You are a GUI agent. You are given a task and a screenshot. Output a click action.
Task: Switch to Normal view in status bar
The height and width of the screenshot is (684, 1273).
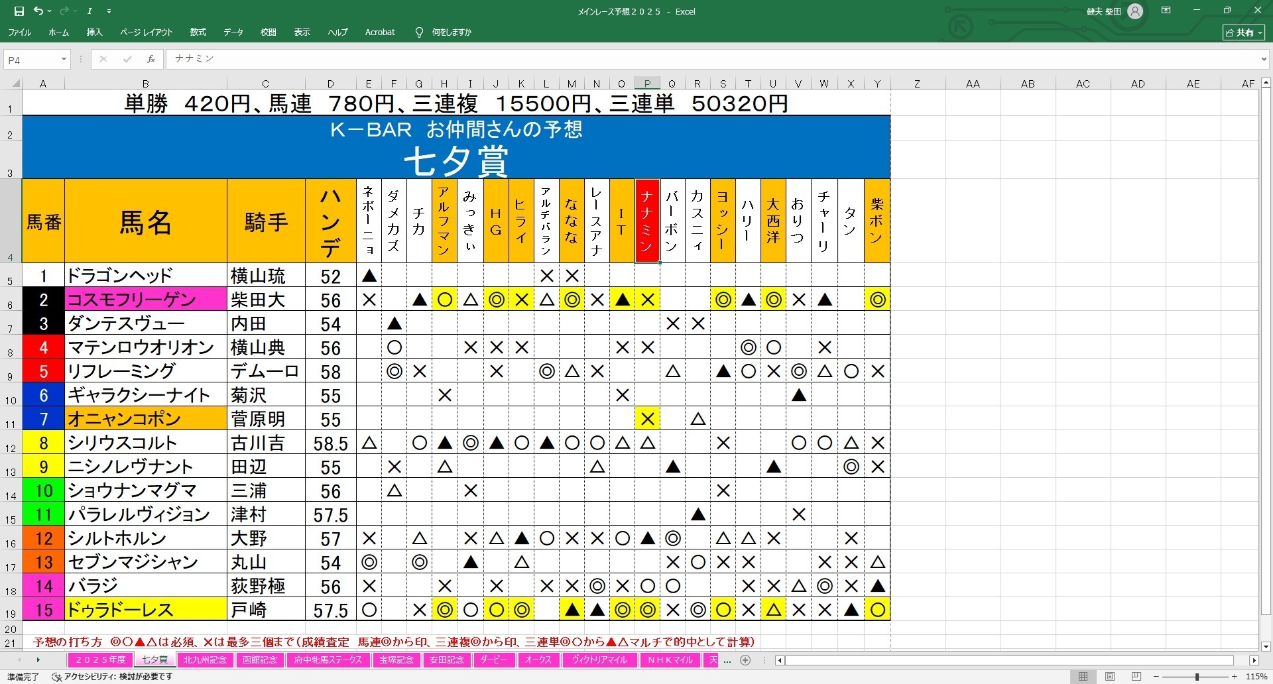pos(1083,677)
